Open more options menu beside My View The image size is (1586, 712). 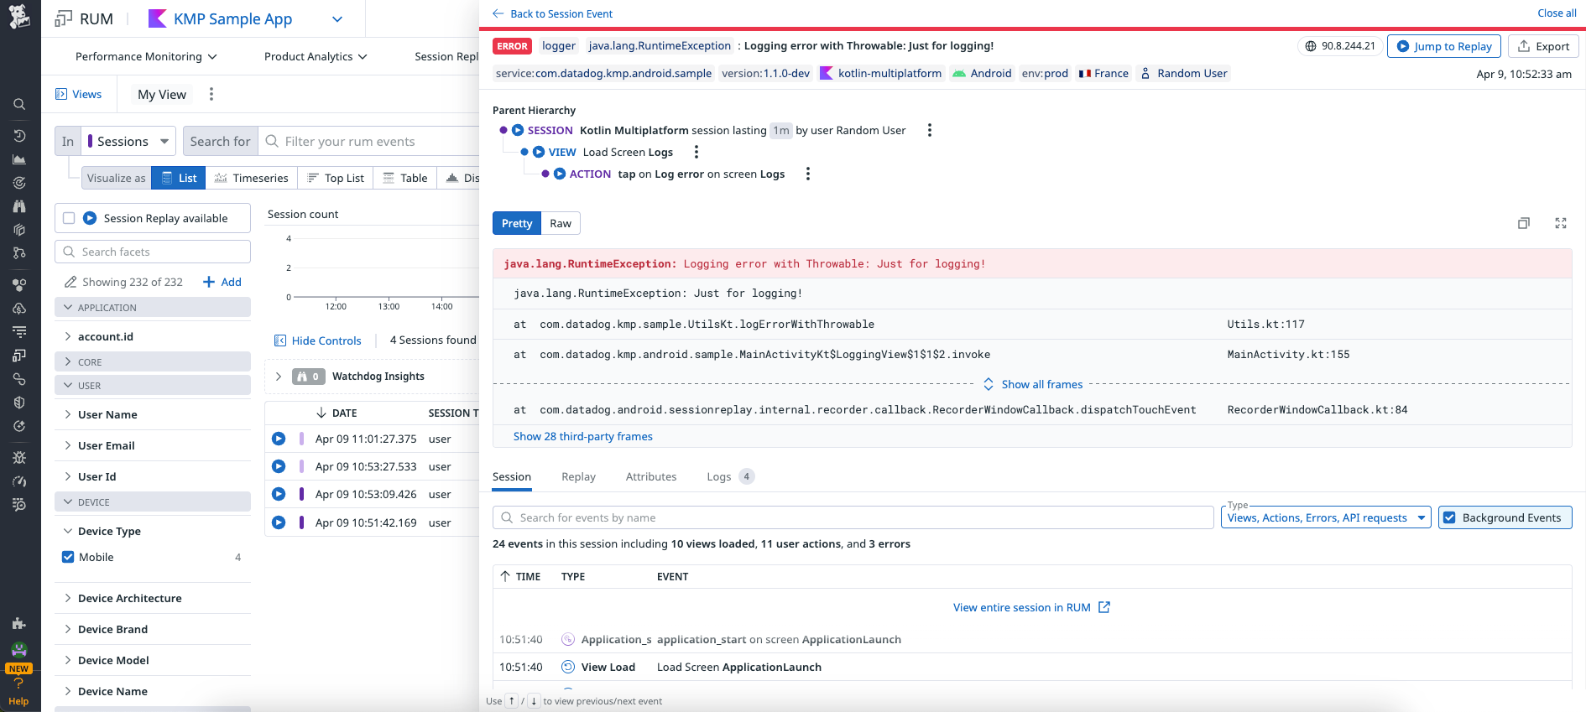tap(211, 94)
